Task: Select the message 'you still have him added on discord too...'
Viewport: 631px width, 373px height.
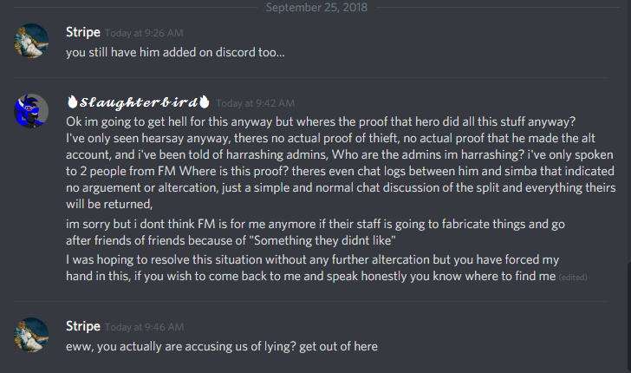Action: pos(175,52)
